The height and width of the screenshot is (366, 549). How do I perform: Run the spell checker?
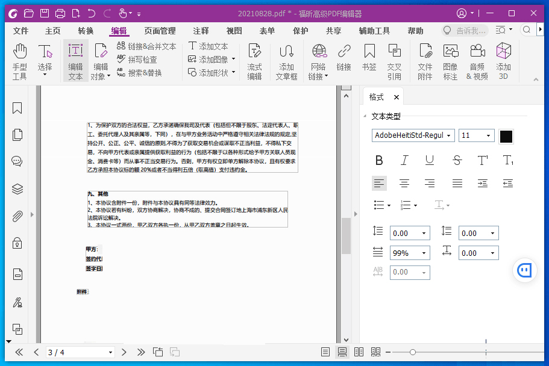(x=143, y=60)
